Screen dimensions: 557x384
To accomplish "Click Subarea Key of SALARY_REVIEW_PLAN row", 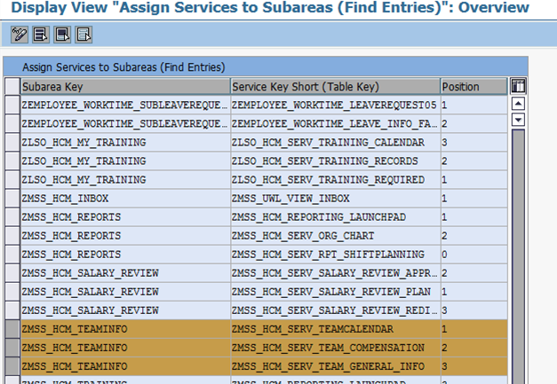I will [125, 292].
